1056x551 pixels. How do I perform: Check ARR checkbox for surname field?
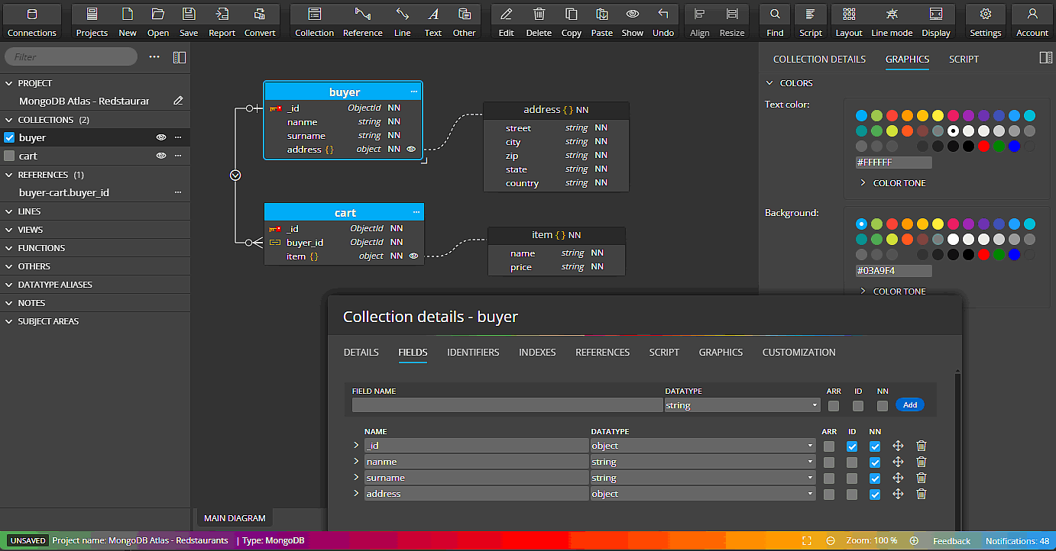829,478
